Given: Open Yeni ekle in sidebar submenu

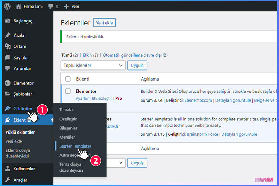Looking at the screenshot, I should tap(14, 141).
